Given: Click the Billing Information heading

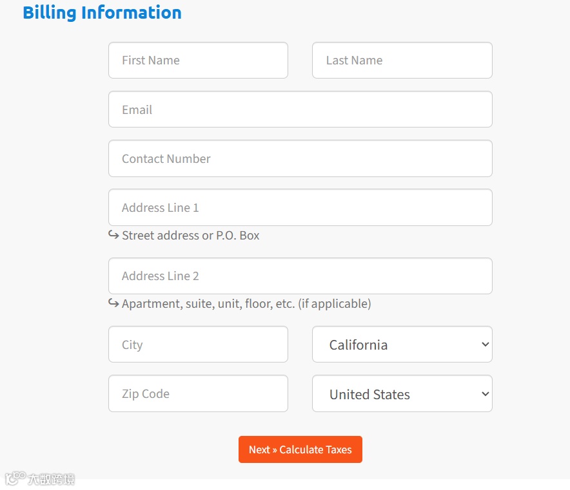Looking at the screenshot, I should coord(102,12).
